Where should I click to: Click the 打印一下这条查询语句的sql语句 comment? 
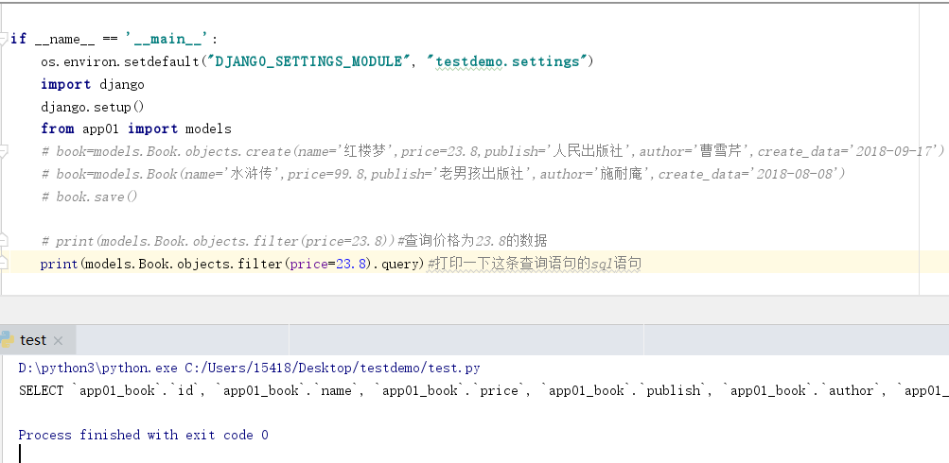534,264
